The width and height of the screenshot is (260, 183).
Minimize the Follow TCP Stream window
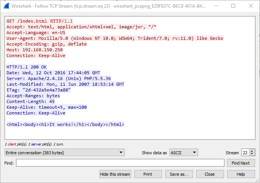tap(216, 6)
